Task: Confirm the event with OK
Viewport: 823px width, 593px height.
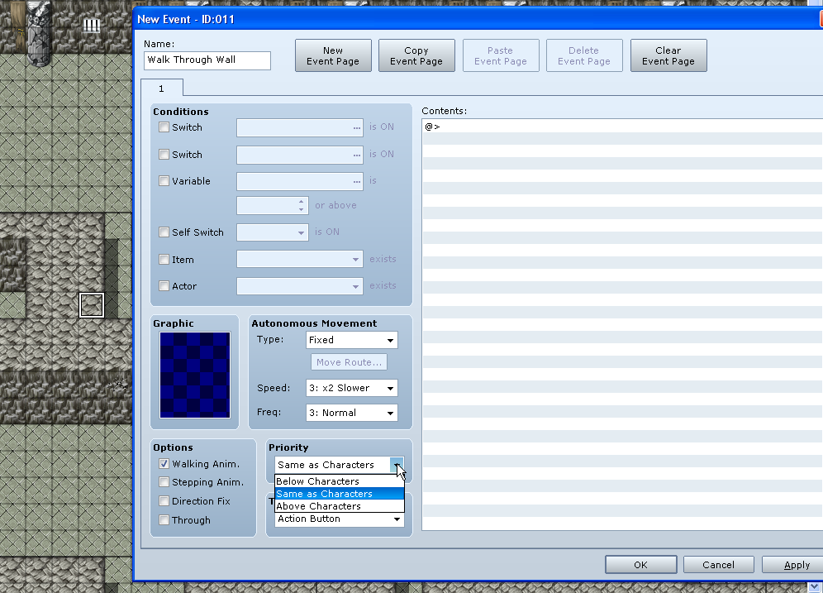Action: click(x=640, y=565)
